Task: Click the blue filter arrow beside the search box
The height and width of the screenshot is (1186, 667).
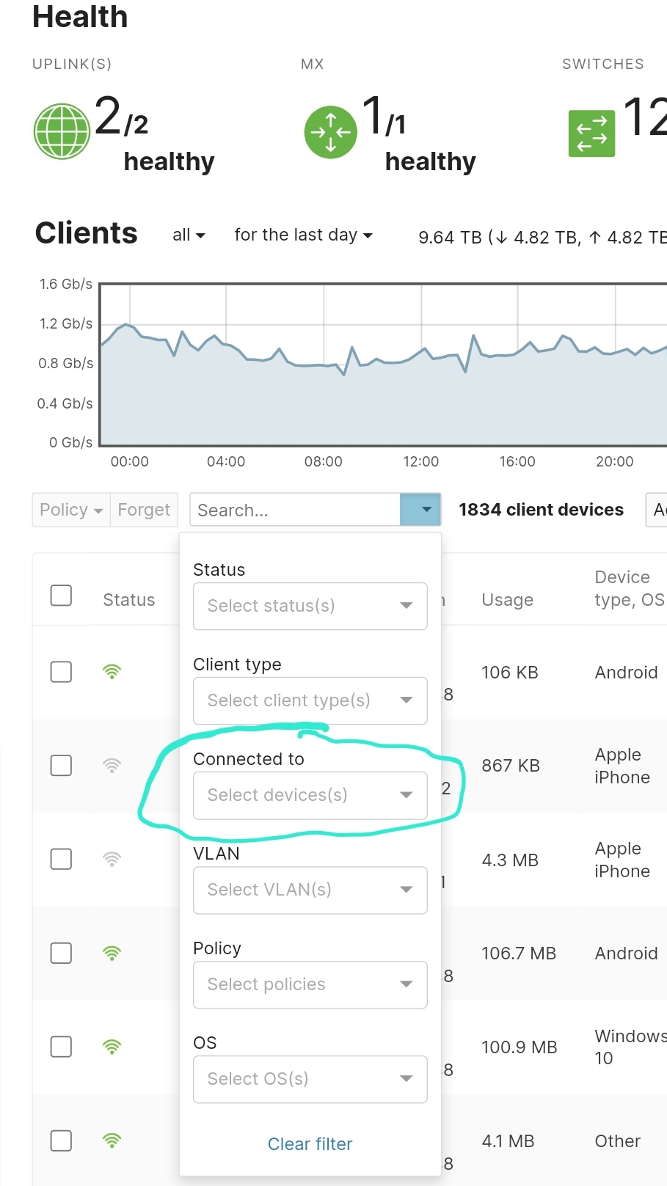Action: [x=420, y=509]
